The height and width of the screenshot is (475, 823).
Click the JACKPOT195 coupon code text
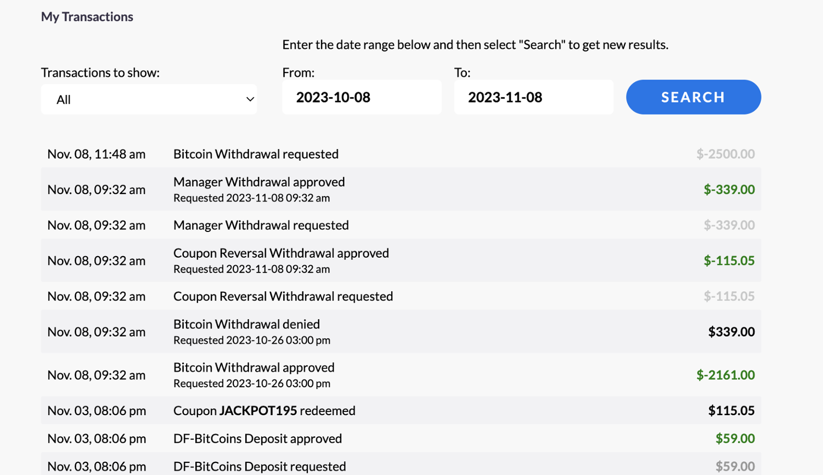point(258,411)
